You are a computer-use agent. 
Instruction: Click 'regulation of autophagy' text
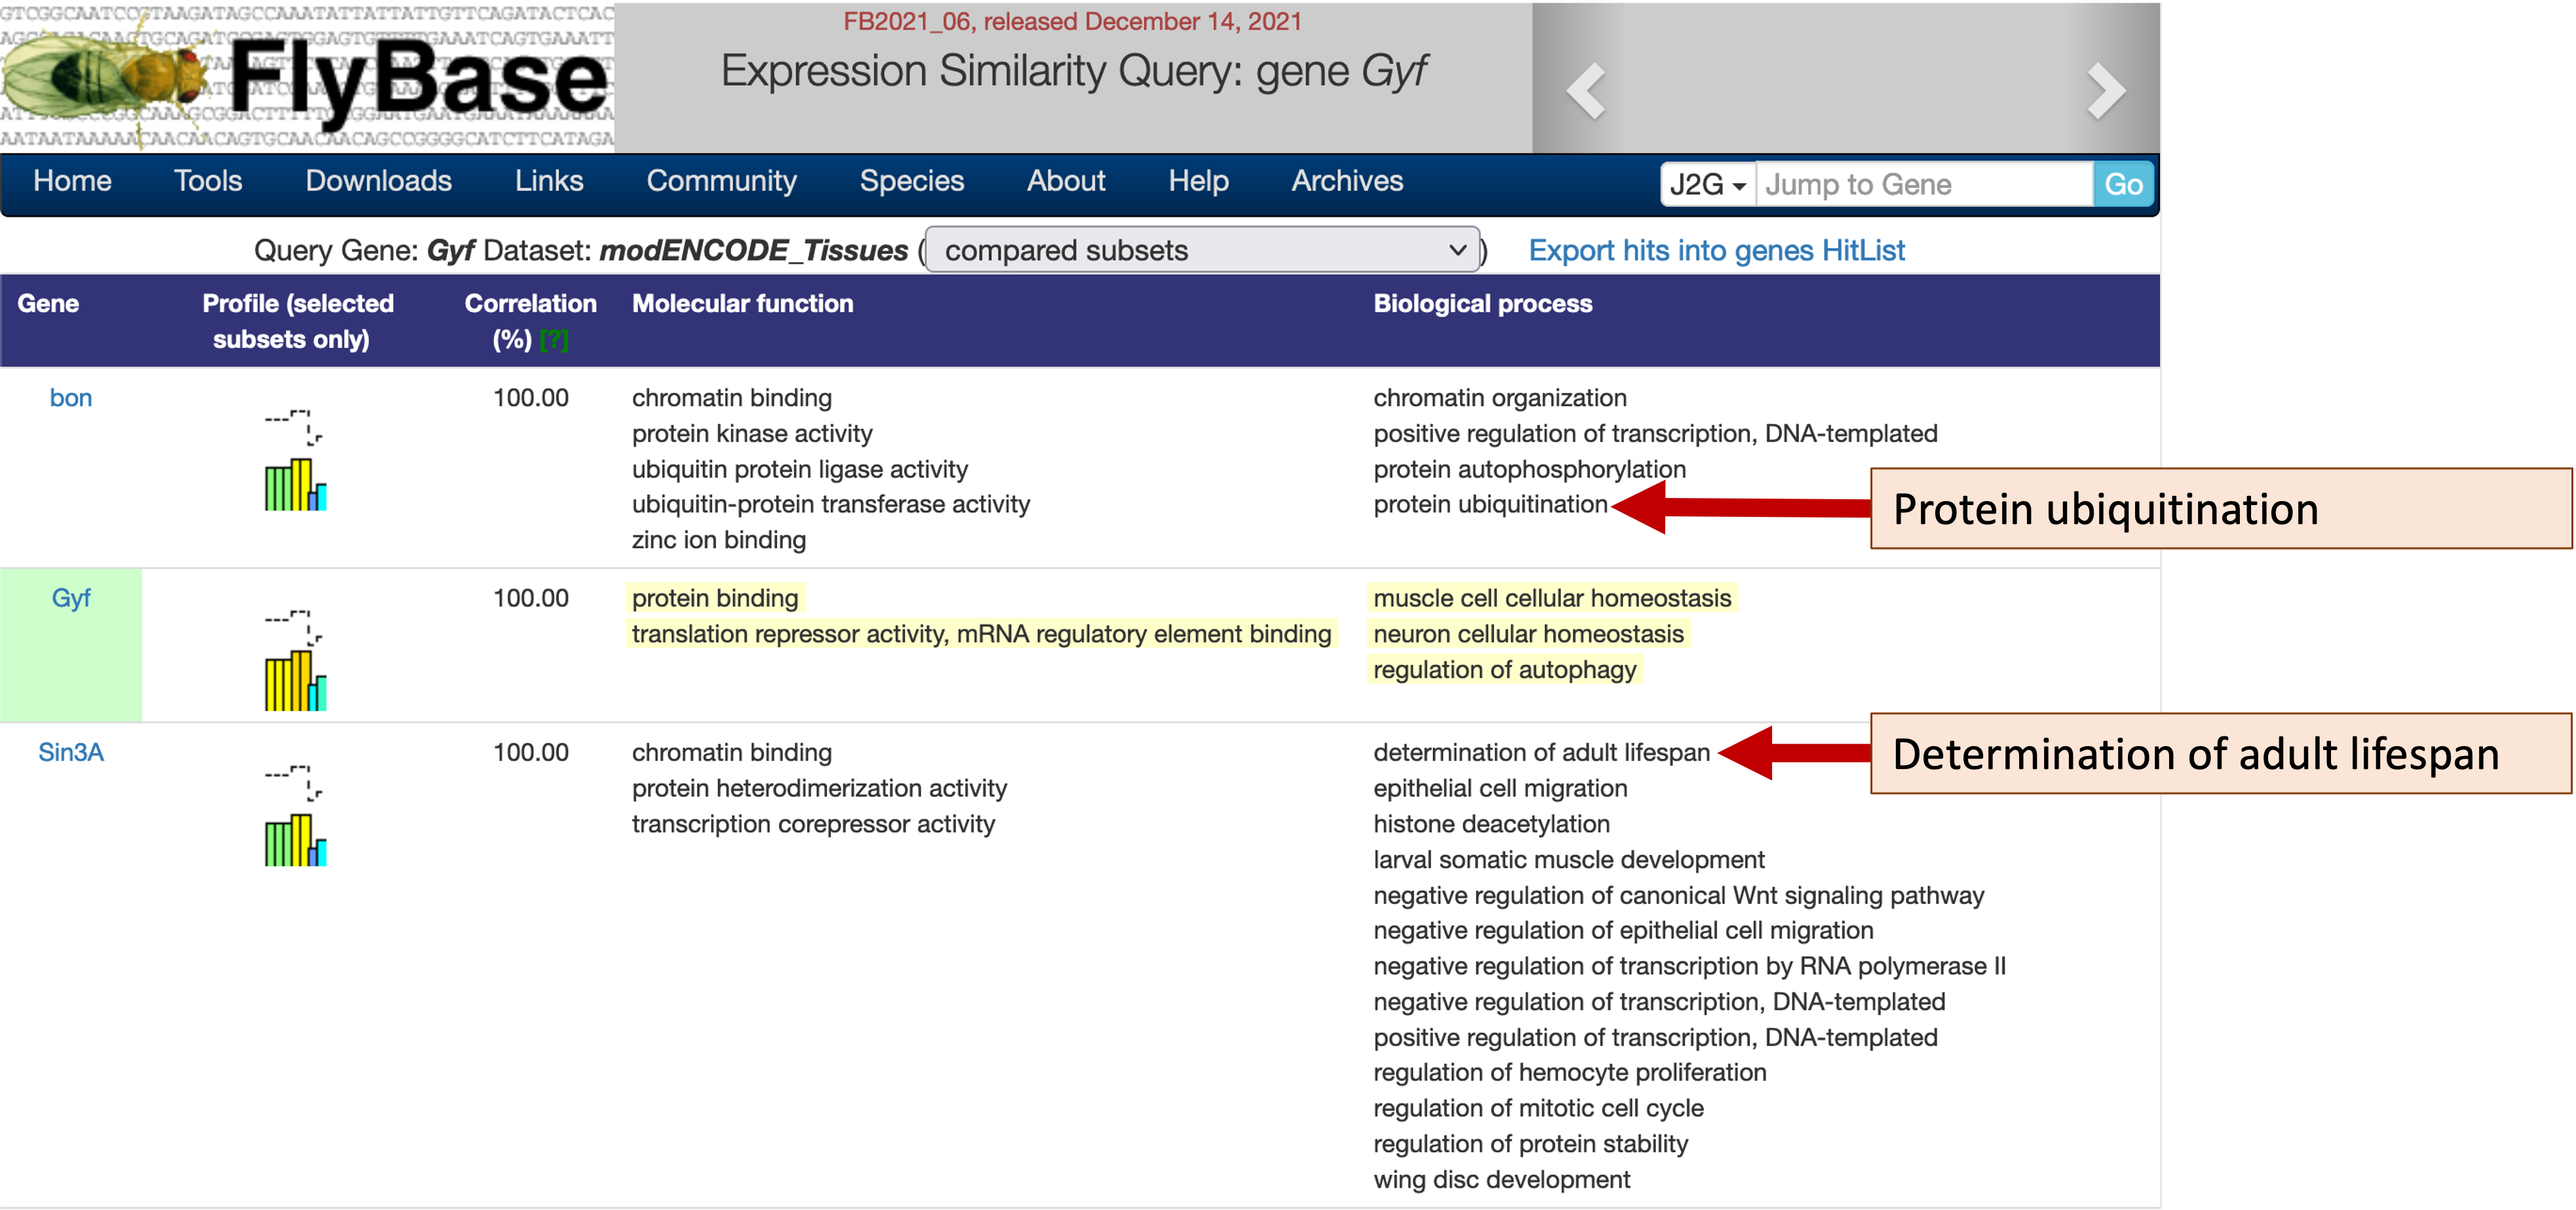[x=1505, y=670]
